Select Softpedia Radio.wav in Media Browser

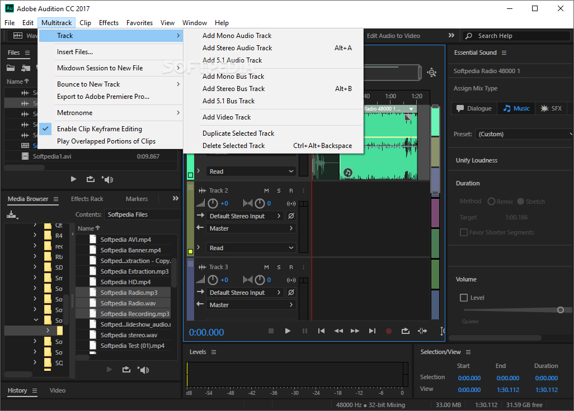[128, 303]
